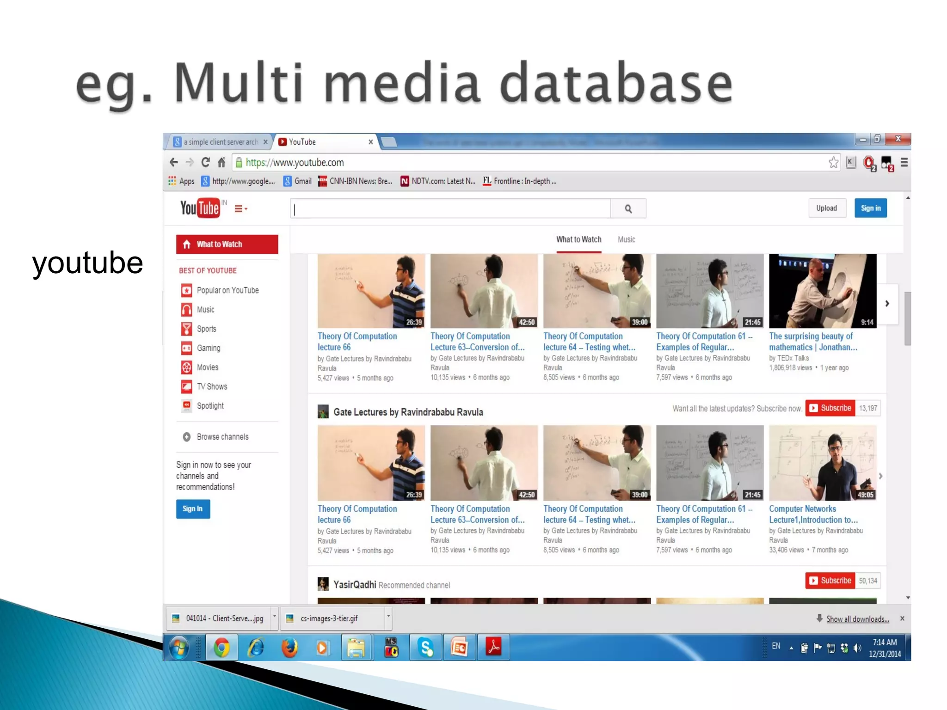Screen dimensions: 947x710
Task: Select What to Watch sidebar item
Action: (x=227, y=244)
